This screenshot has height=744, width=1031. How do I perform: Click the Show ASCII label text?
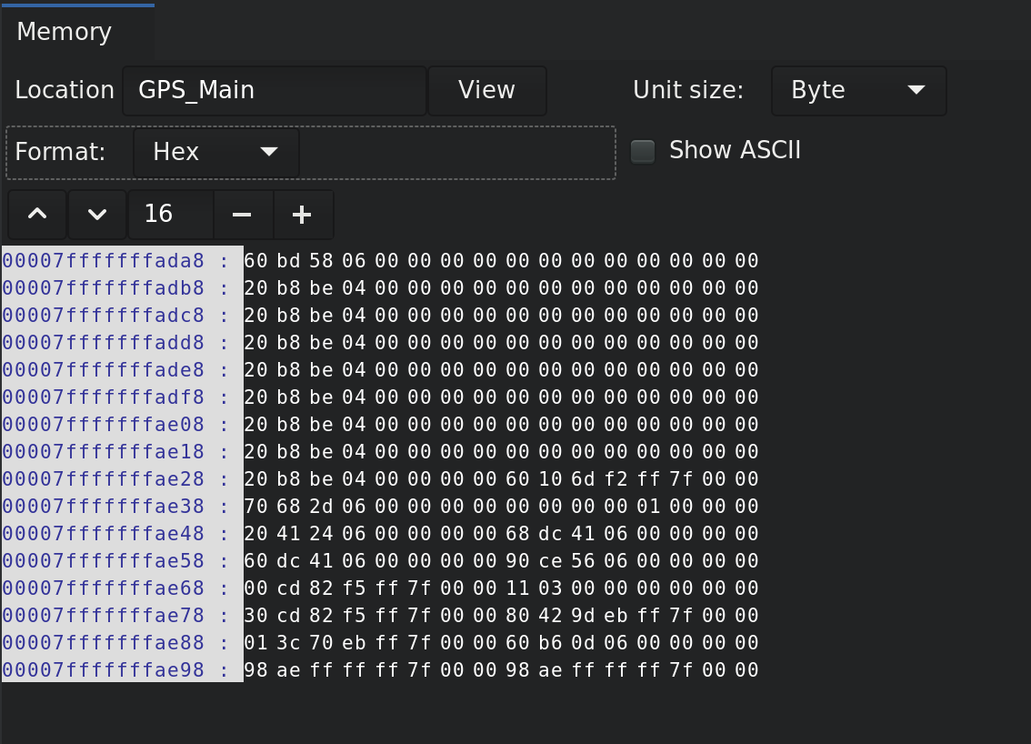(735, 151)
